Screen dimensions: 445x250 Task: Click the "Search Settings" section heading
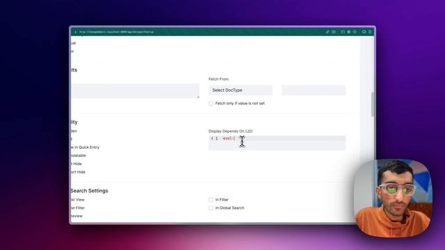[x=90, y=191]
